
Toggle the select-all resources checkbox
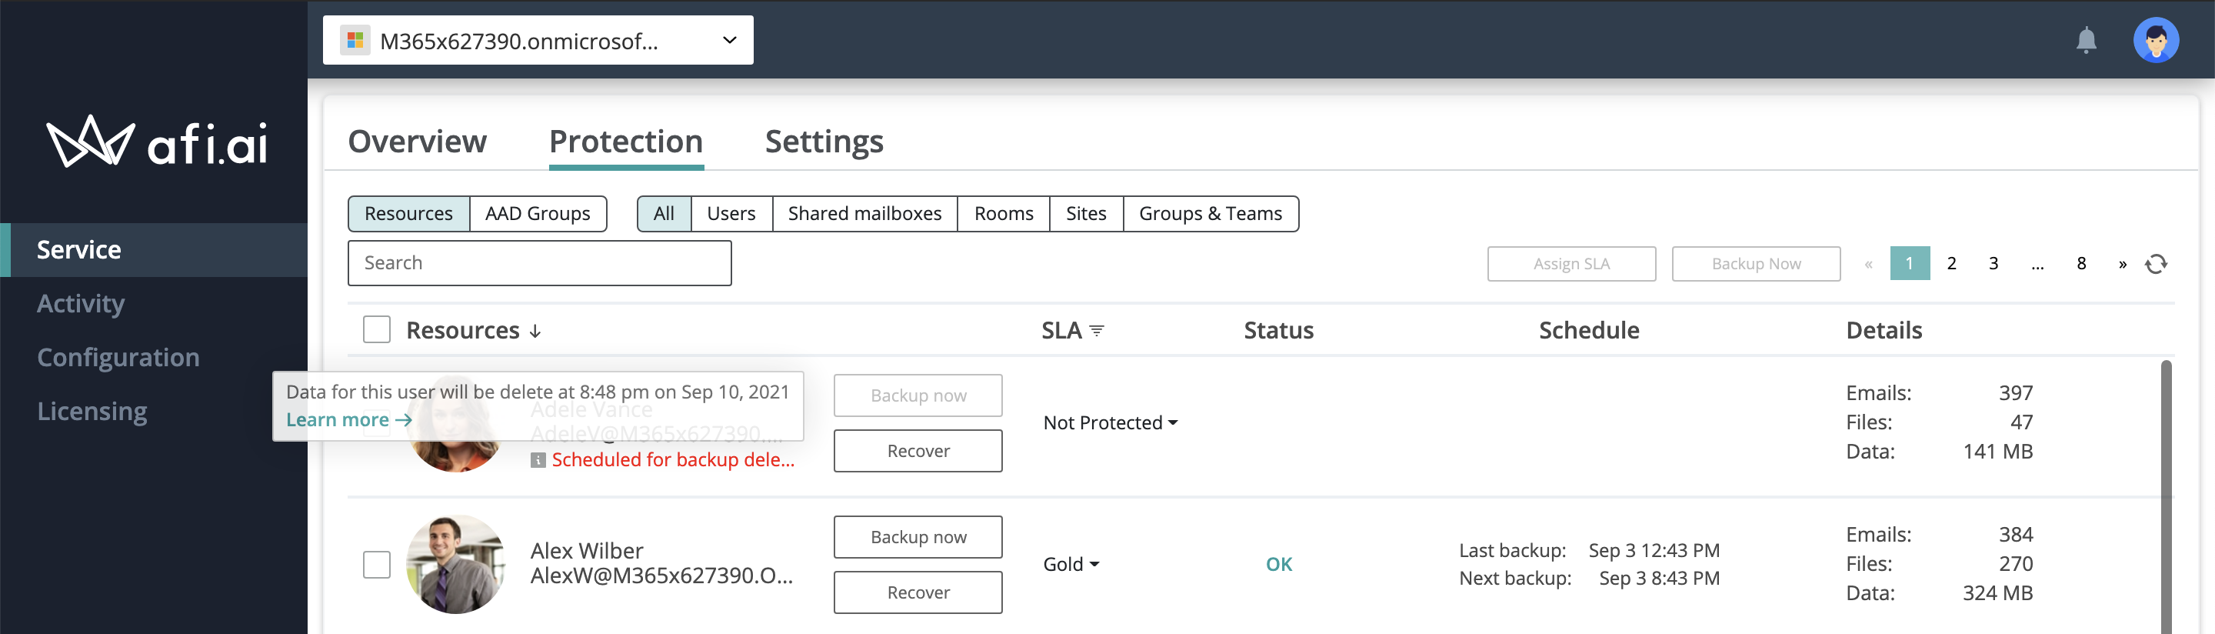[x=377, y=330]
